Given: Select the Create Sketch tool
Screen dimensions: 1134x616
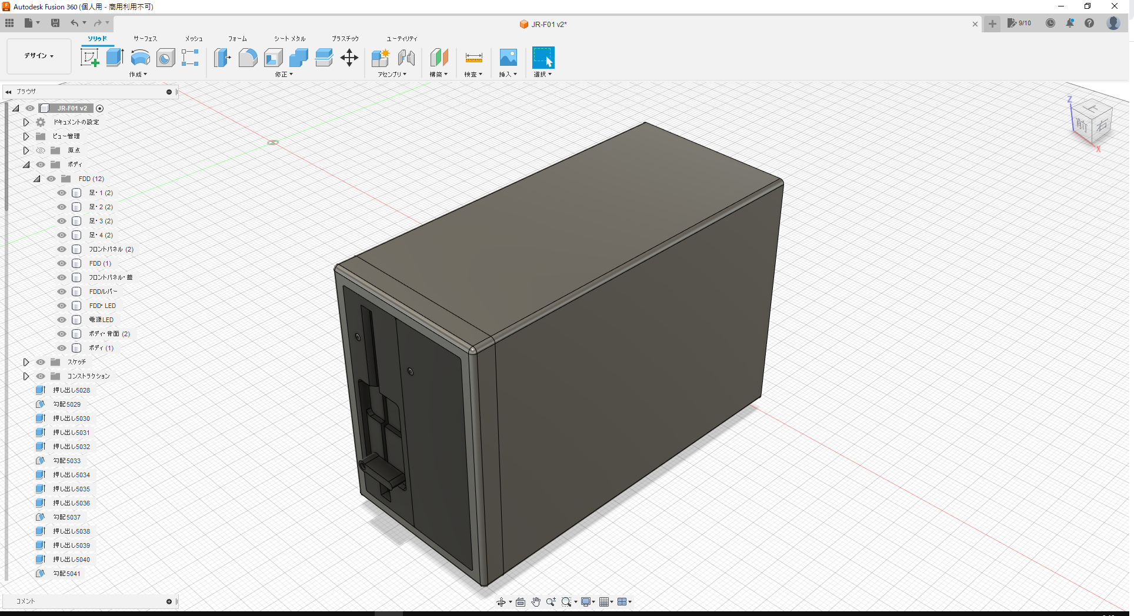Looking at the screenshot, I should coord(89,58).
